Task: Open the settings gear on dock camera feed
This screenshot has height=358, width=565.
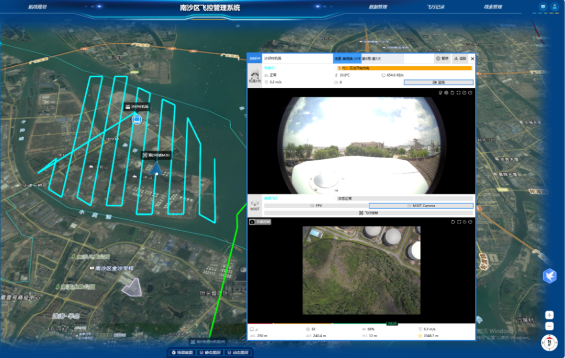Action: (446, 93)
